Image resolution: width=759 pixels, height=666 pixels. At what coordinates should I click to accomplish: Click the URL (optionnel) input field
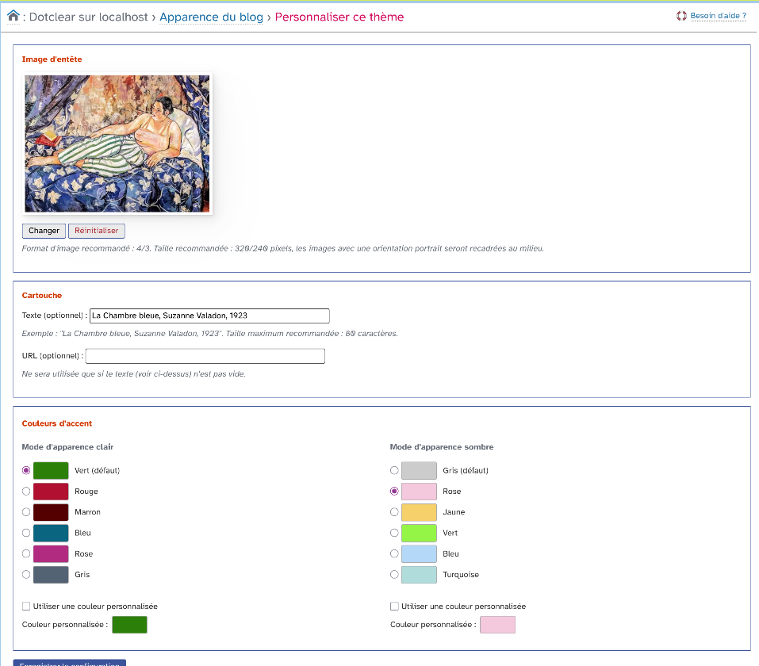205,356
